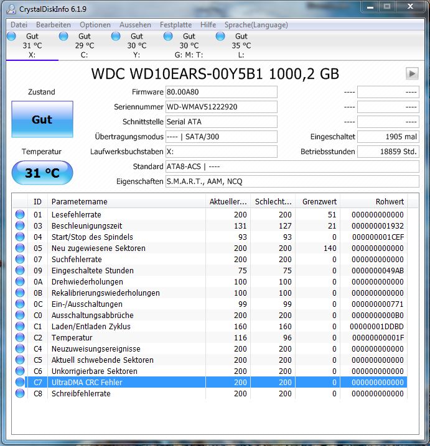Click status orb of Ausschaltungsabbrüche row
Image resolution: width=430 pixels, height=446 pixels.
[20, 315]
